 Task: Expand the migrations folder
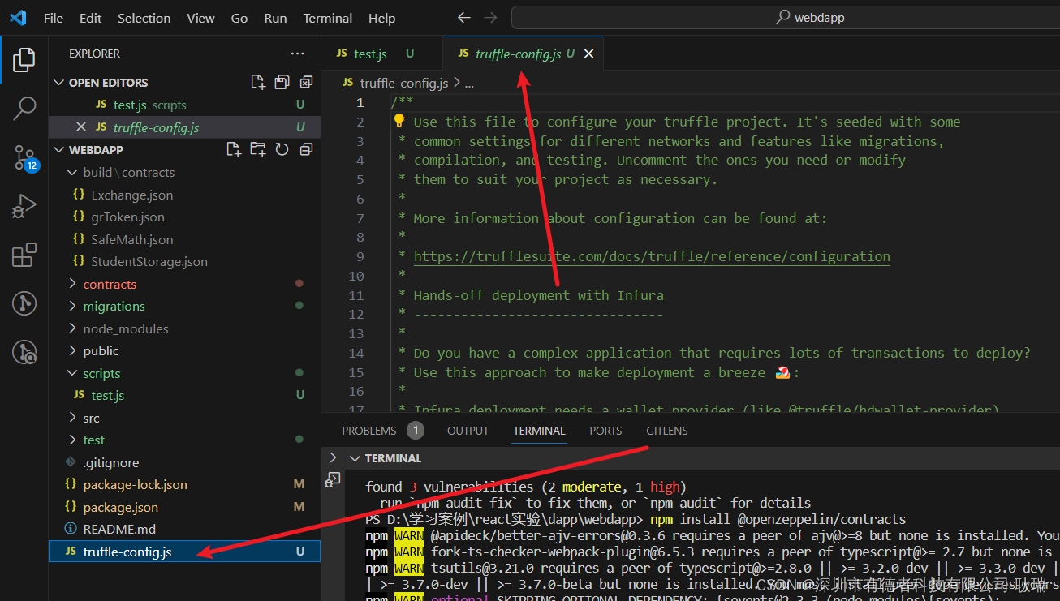(x=72, y=306)
